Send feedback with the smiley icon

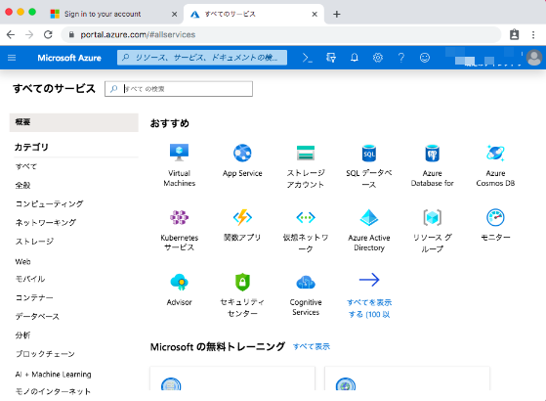tap(425, 58)
